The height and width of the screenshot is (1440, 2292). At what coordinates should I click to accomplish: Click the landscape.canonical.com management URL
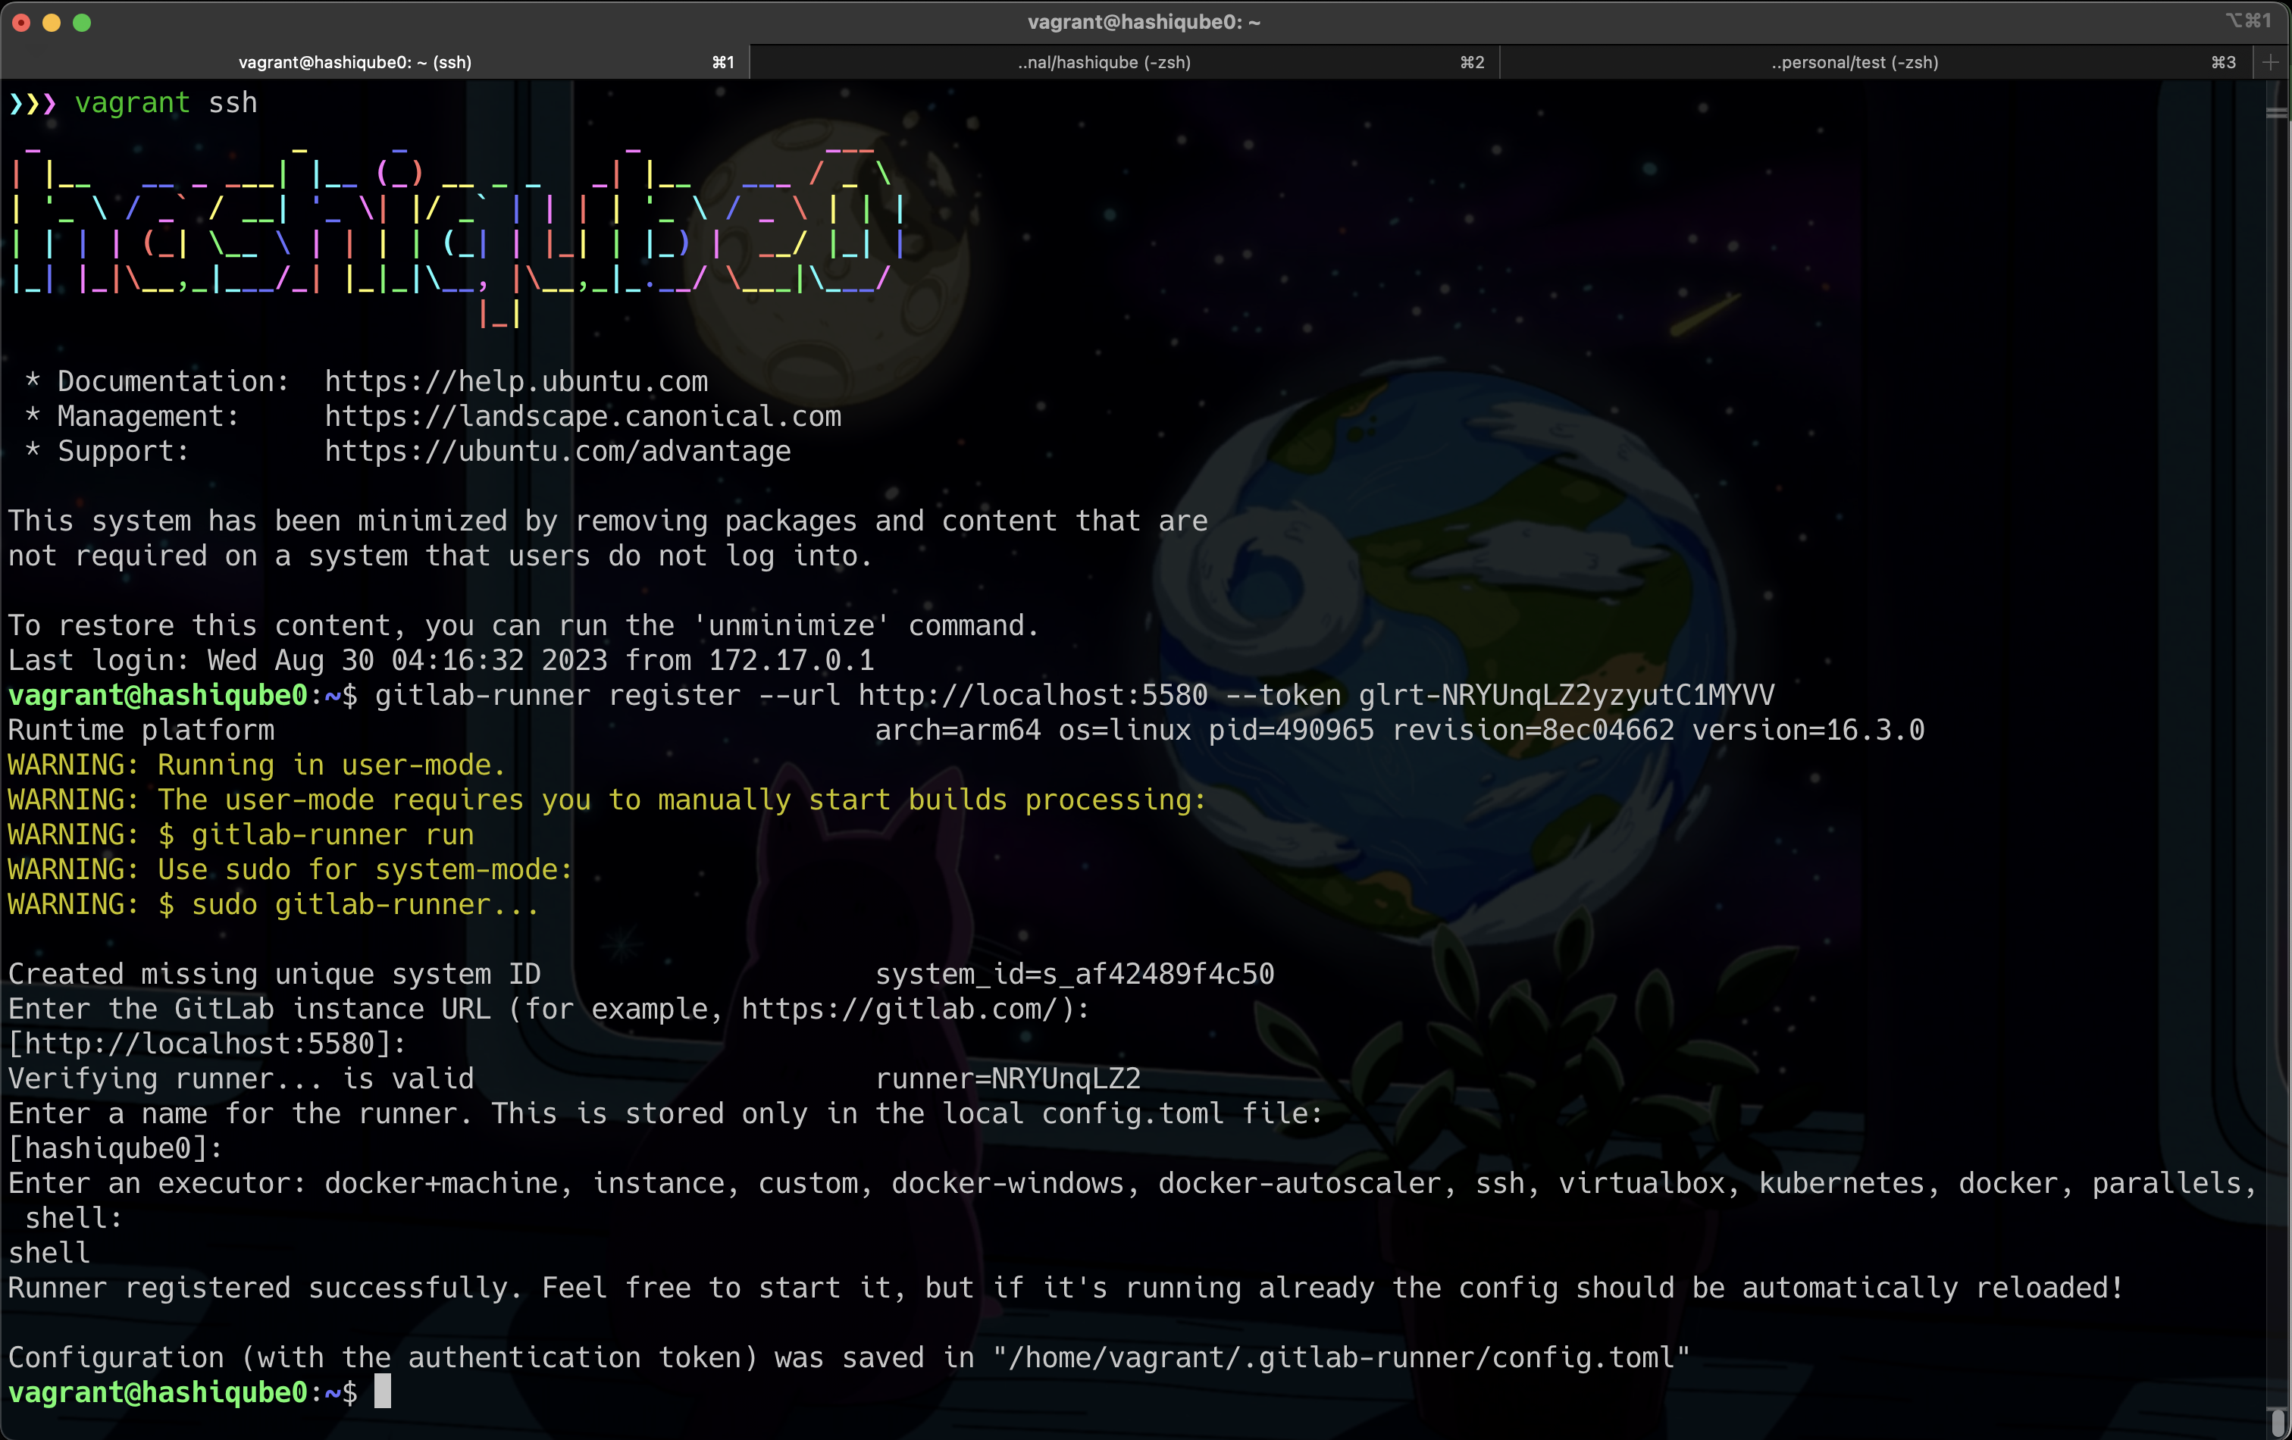click(x=583, y=416)
